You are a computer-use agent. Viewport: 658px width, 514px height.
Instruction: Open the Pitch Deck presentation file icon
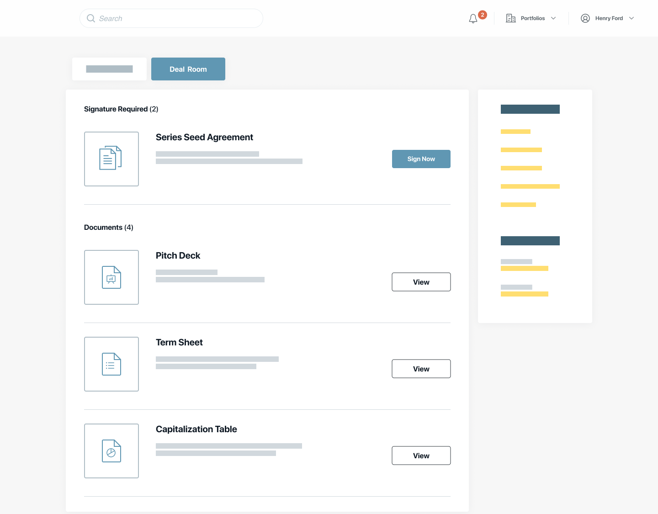click(111, 277)
